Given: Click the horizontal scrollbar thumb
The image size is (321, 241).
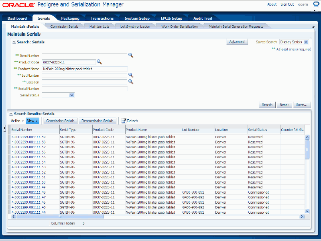Looking at the screenshot, I should pos(60,216).
